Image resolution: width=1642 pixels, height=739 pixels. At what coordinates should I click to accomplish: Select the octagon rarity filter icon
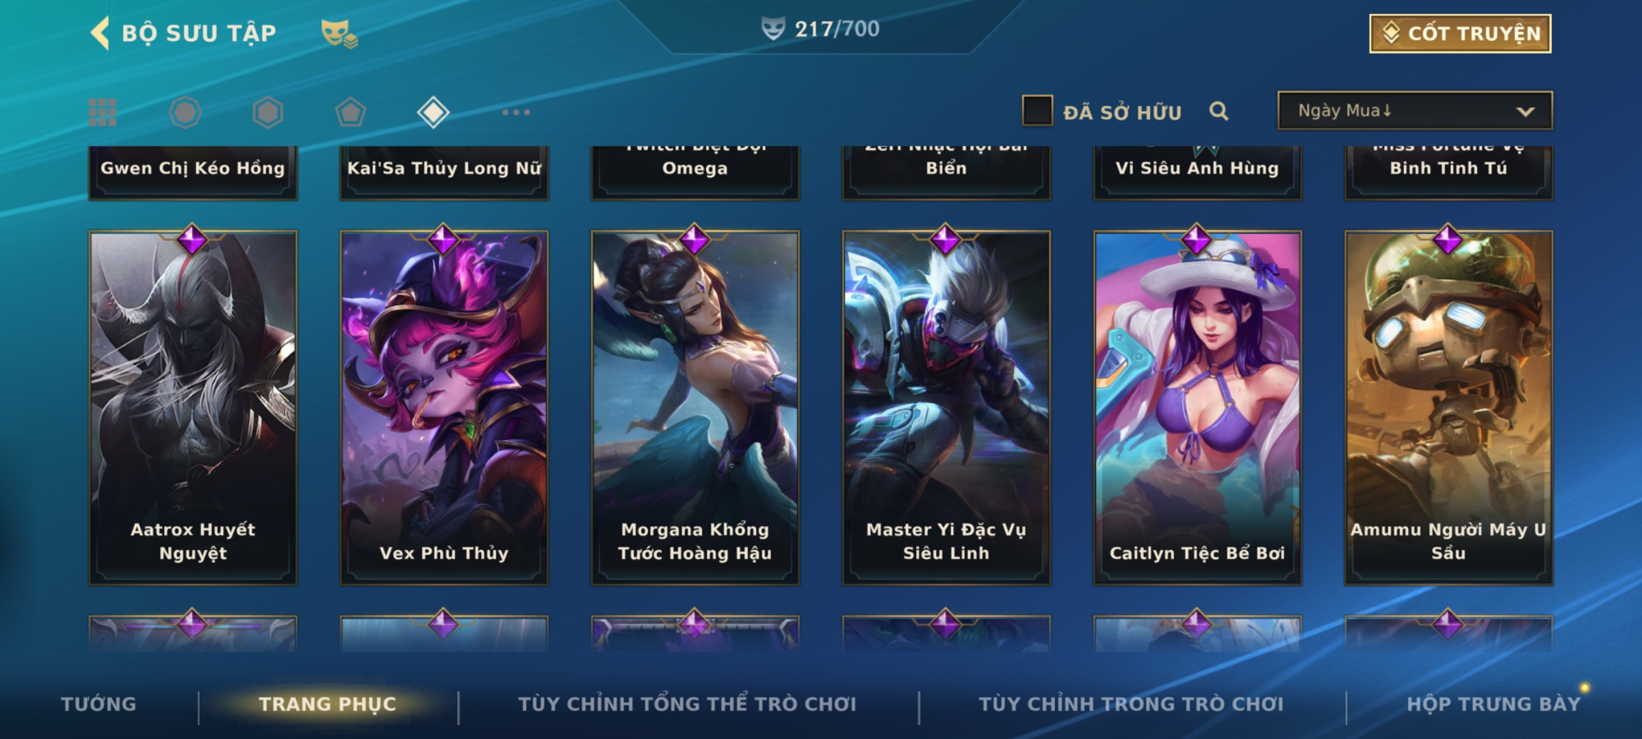click(185, 112)
